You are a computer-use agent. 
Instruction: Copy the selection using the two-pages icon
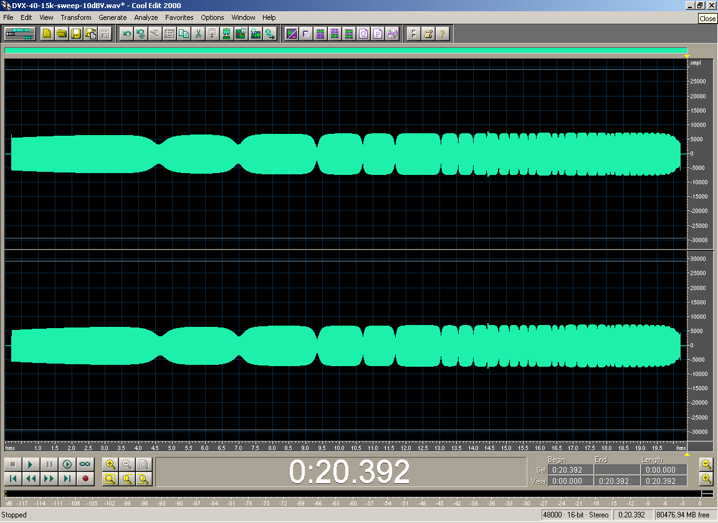[x=184, y=34]
